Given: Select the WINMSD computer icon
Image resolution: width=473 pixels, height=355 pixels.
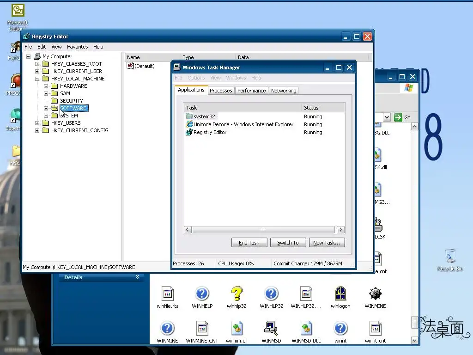Looking at the screenshot, I should tap(271, 328).
